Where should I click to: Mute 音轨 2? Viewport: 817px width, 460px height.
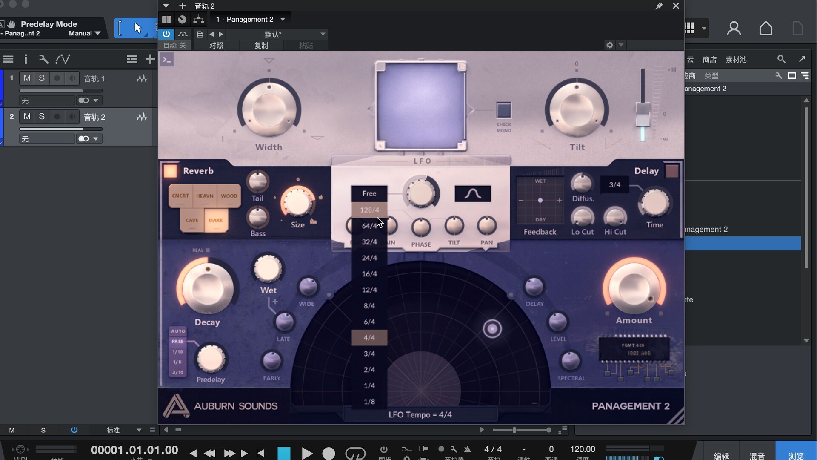point(27,117)
